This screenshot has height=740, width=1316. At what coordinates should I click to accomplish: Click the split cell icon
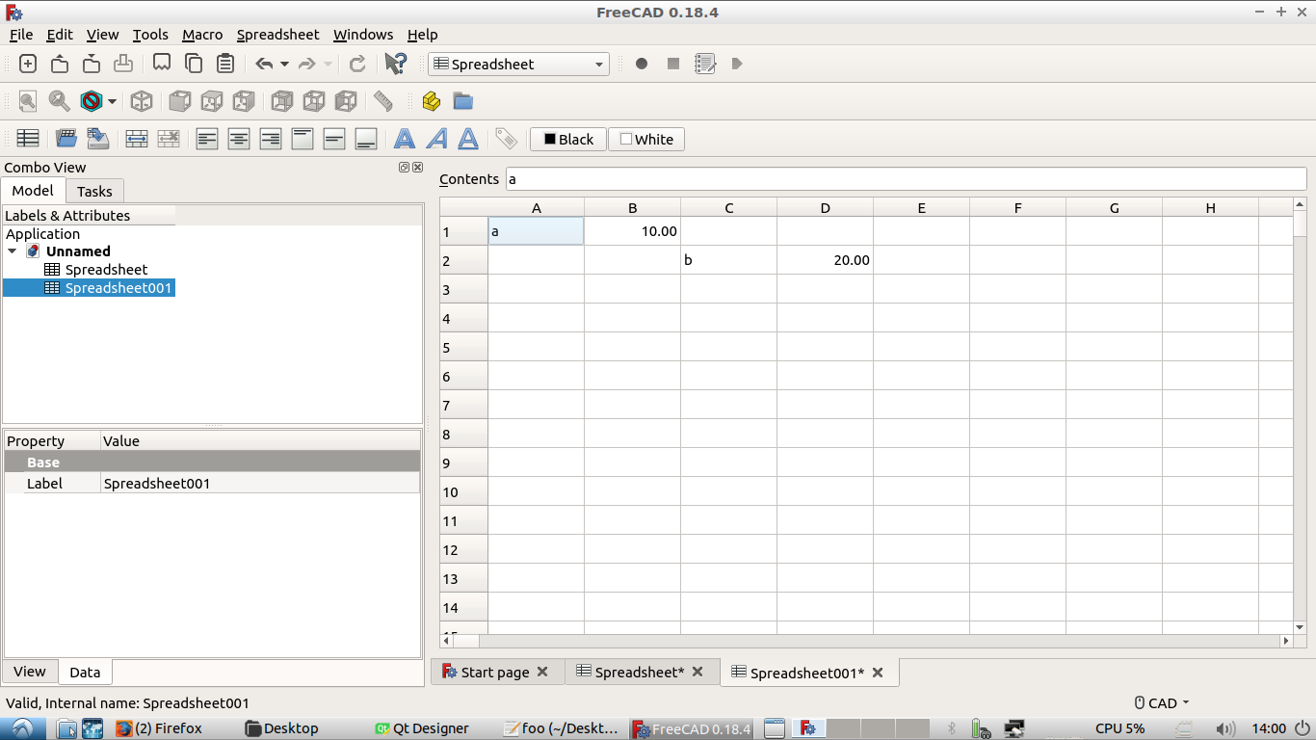click(169, 139)
